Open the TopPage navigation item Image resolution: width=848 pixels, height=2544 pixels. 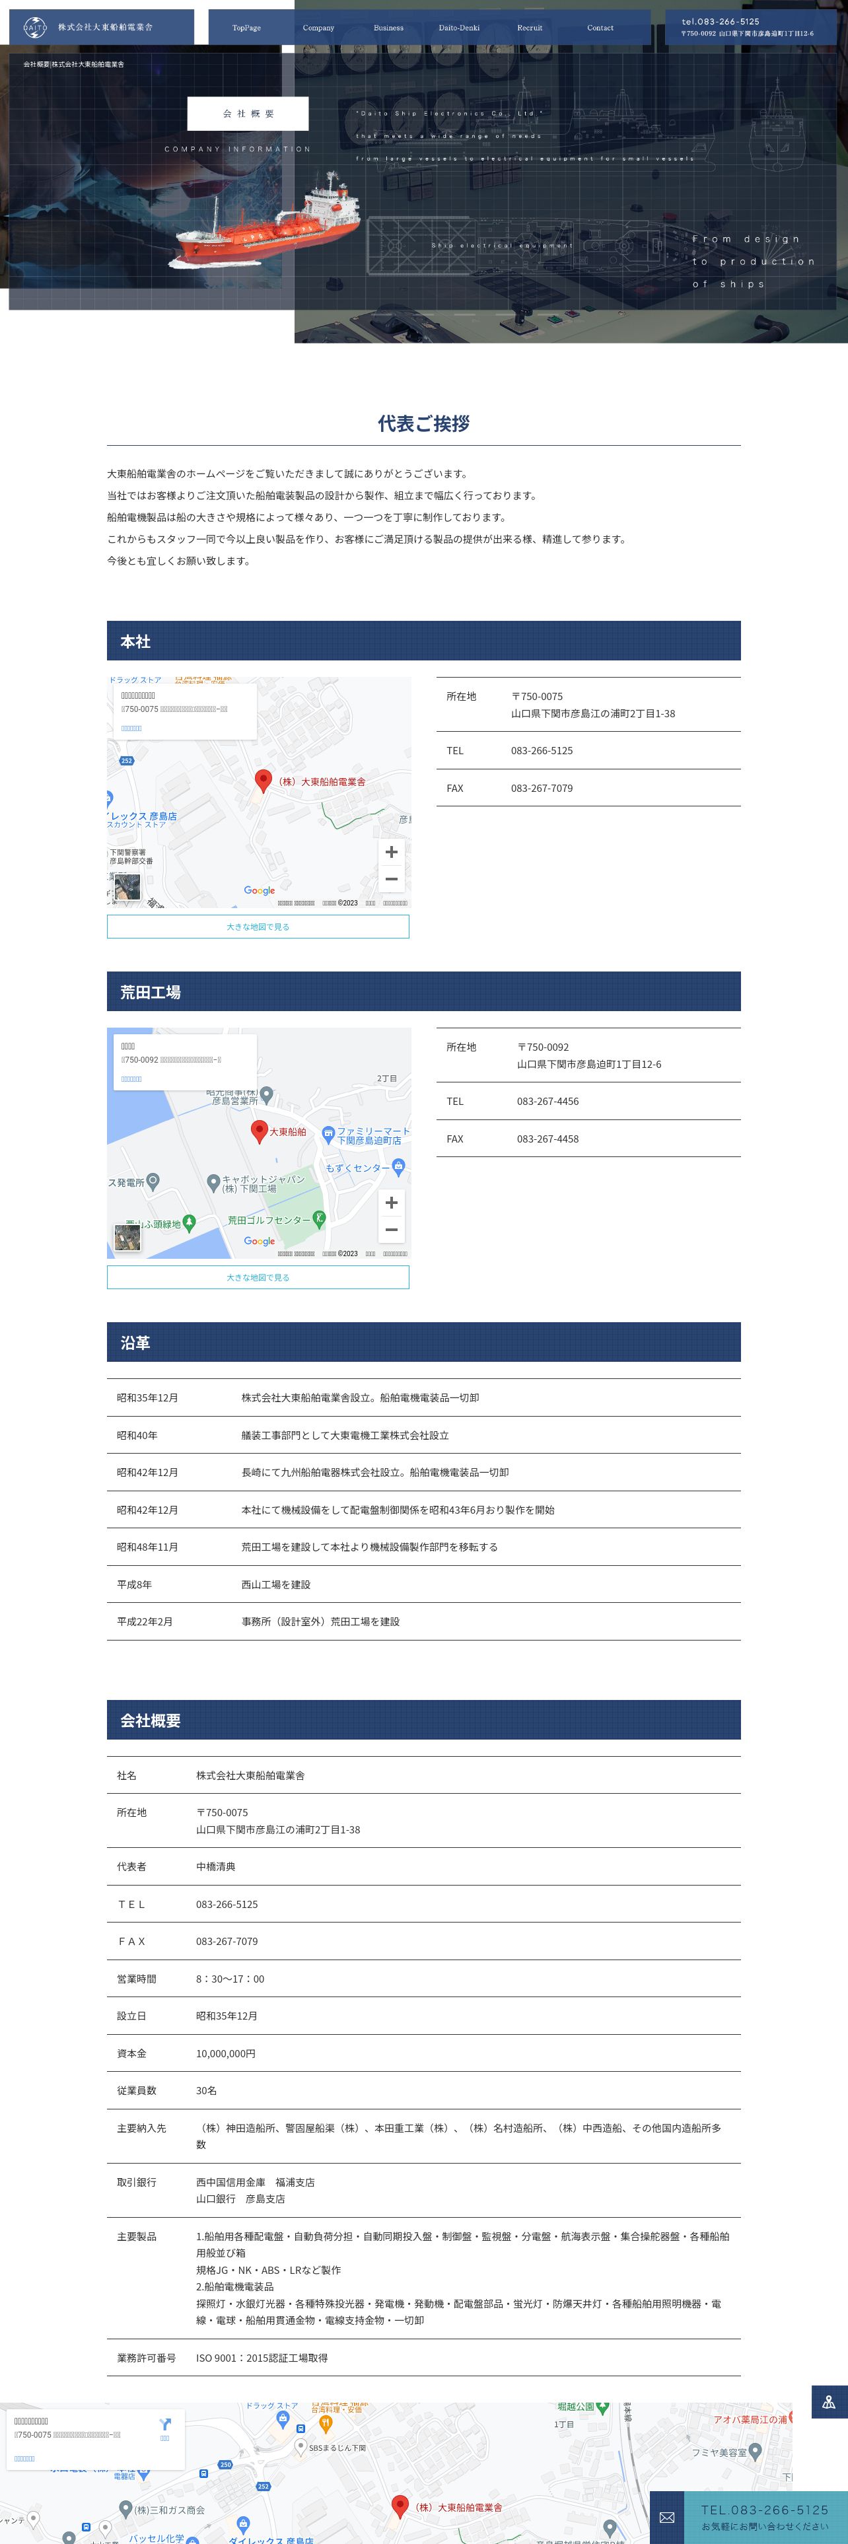247,28
